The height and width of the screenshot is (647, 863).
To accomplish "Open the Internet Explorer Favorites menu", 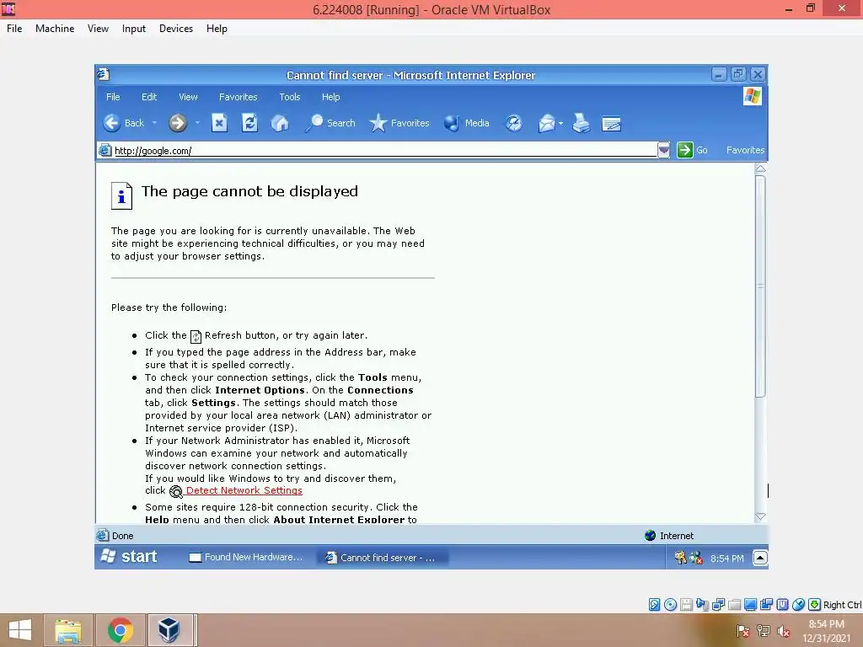I will 239,97.
